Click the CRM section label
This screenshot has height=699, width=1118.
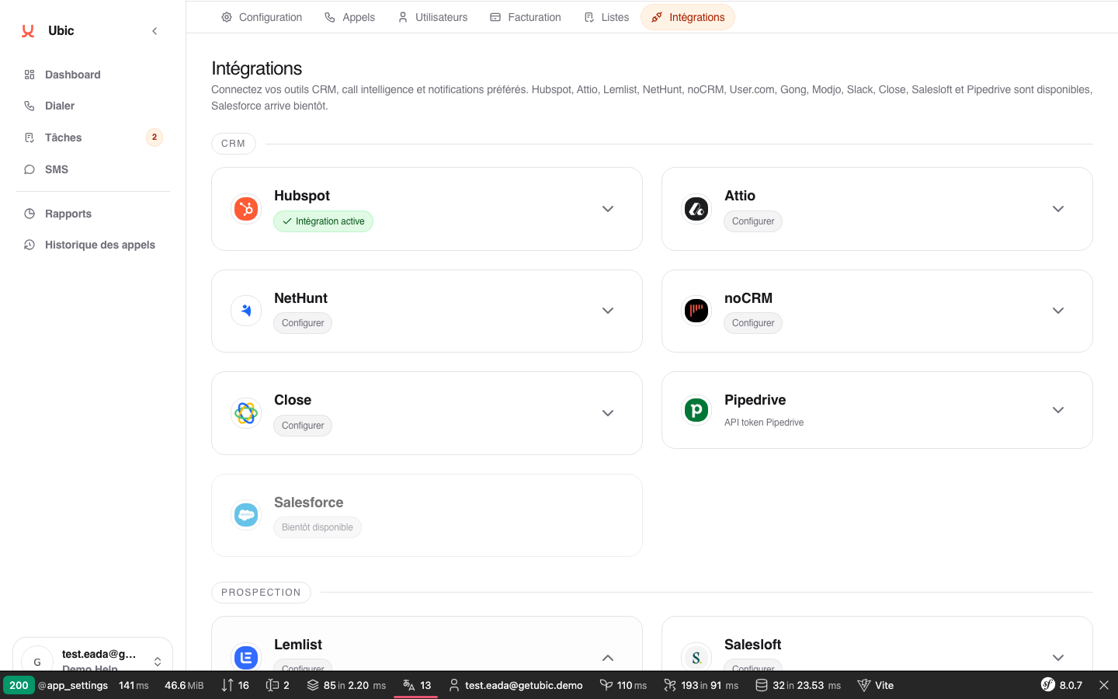coord(233,144)
